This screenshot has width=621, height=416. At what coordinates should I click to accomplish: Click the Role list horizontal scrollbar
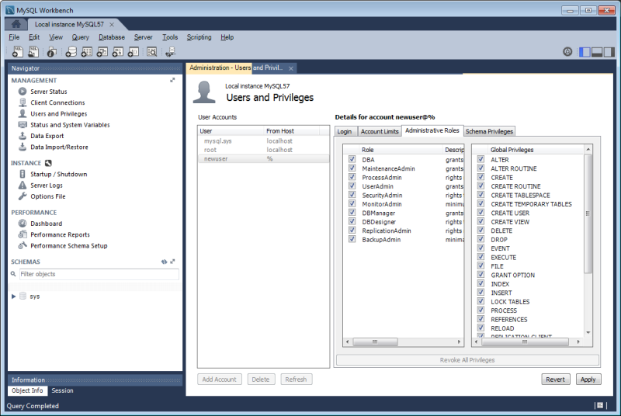(375, 341)
